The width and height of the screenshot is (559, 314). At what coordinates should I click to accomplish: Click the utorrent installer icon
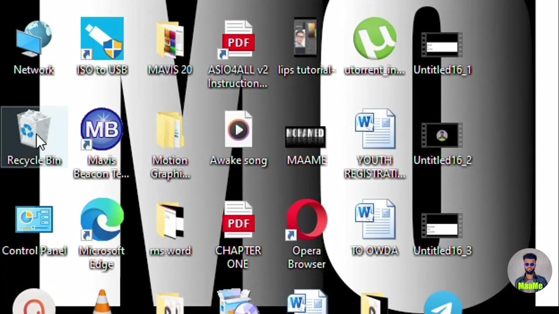[374, 38]
